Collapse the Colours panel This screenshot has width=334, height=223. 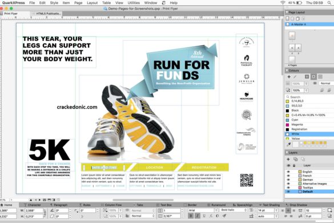pos(287,70)
